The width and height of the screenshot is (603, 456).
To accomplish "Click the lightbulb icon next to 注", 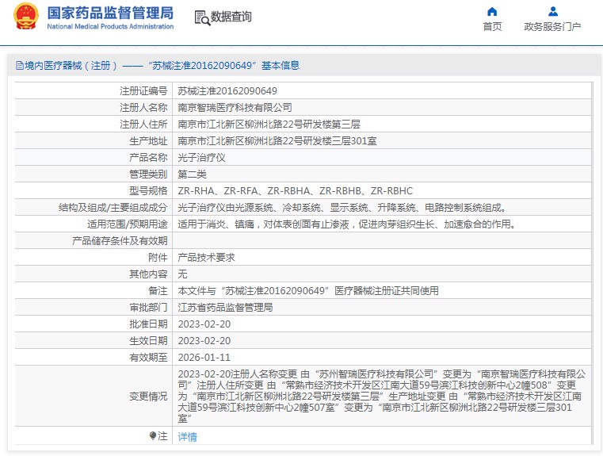I will point(153,435).
